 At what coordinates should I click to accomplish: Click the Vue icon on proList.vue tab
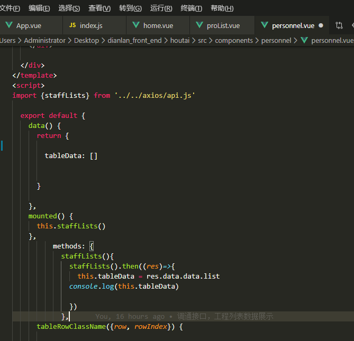click(x=199, y=25)
